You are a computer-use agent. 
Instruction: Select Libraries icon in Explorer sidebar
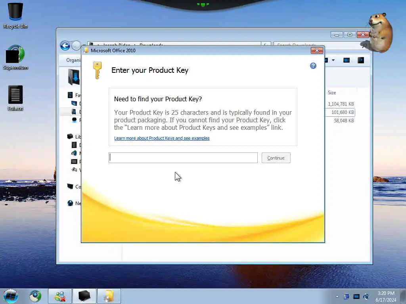click(x=70, y=137)
